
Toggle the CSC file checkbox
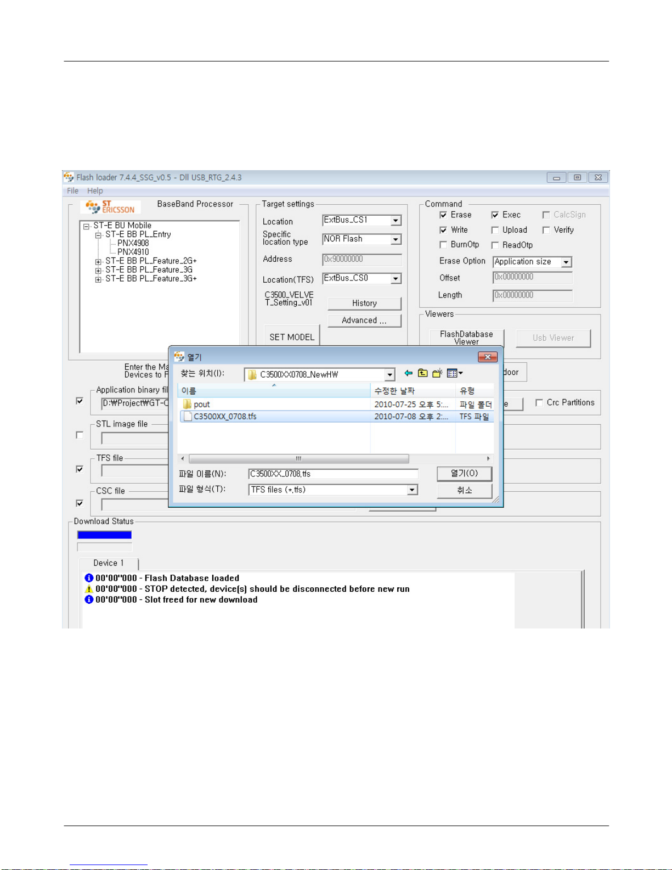point(80,503)
